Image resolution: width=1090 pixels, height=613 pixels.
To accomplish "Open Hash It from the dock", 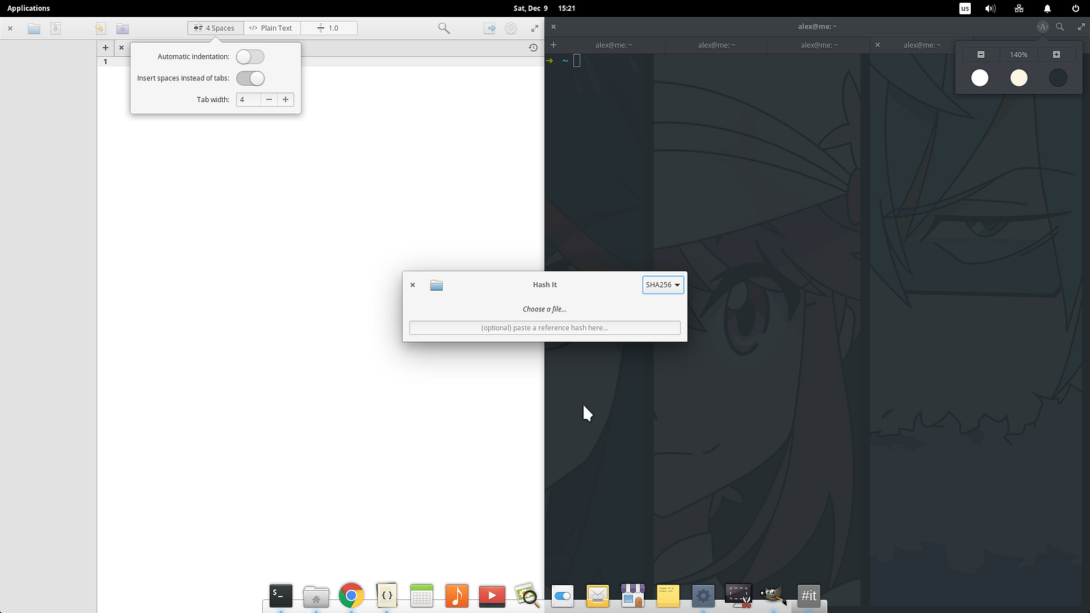I will point(809,595).
